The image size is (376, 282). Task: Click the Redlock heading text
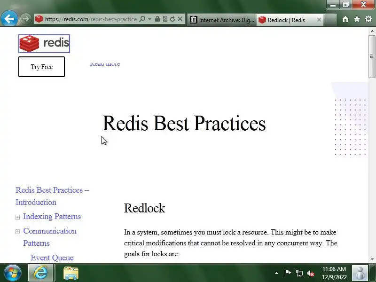[x=144, y=208]
